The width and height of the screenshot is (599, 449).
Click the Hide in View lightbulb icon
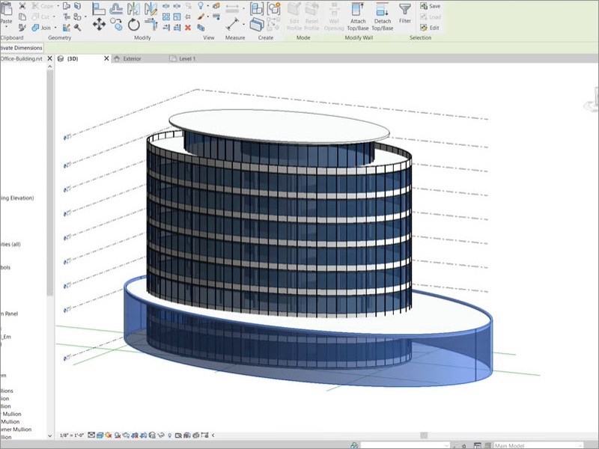point(201,6)
